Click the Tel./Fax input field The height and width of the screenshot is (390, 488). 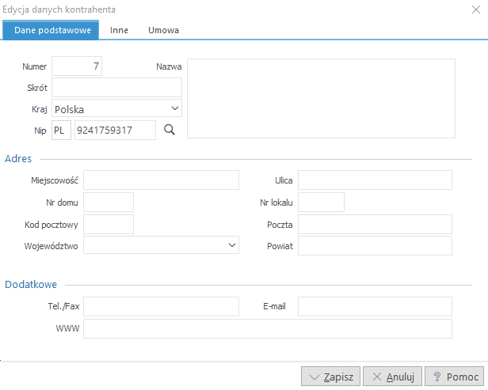[162, 306]
